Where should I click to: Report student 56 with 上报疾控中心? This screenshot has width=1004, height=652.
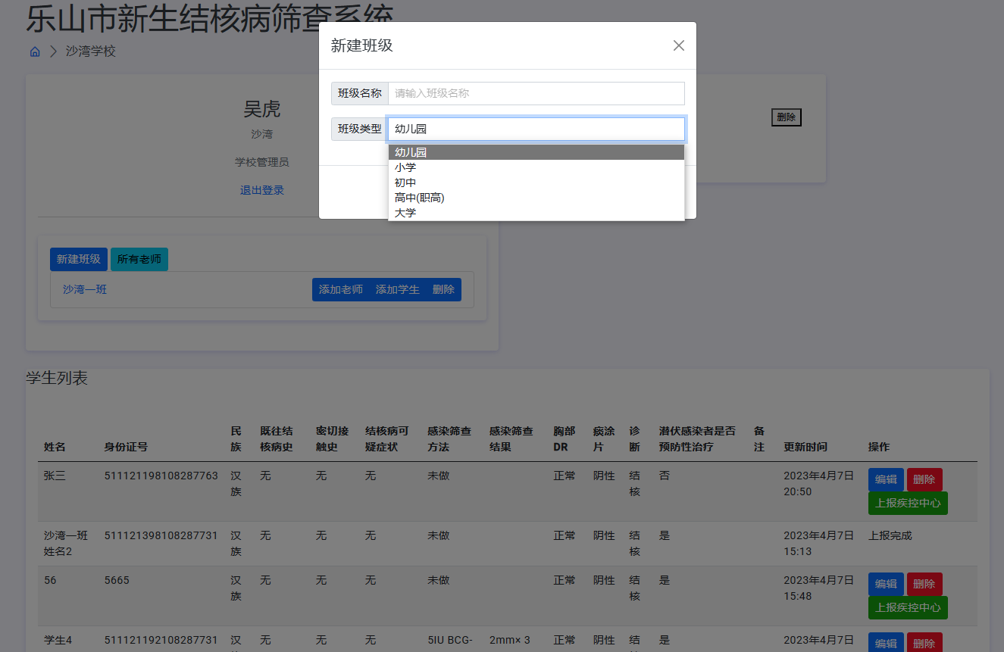(x=908, y=607)
